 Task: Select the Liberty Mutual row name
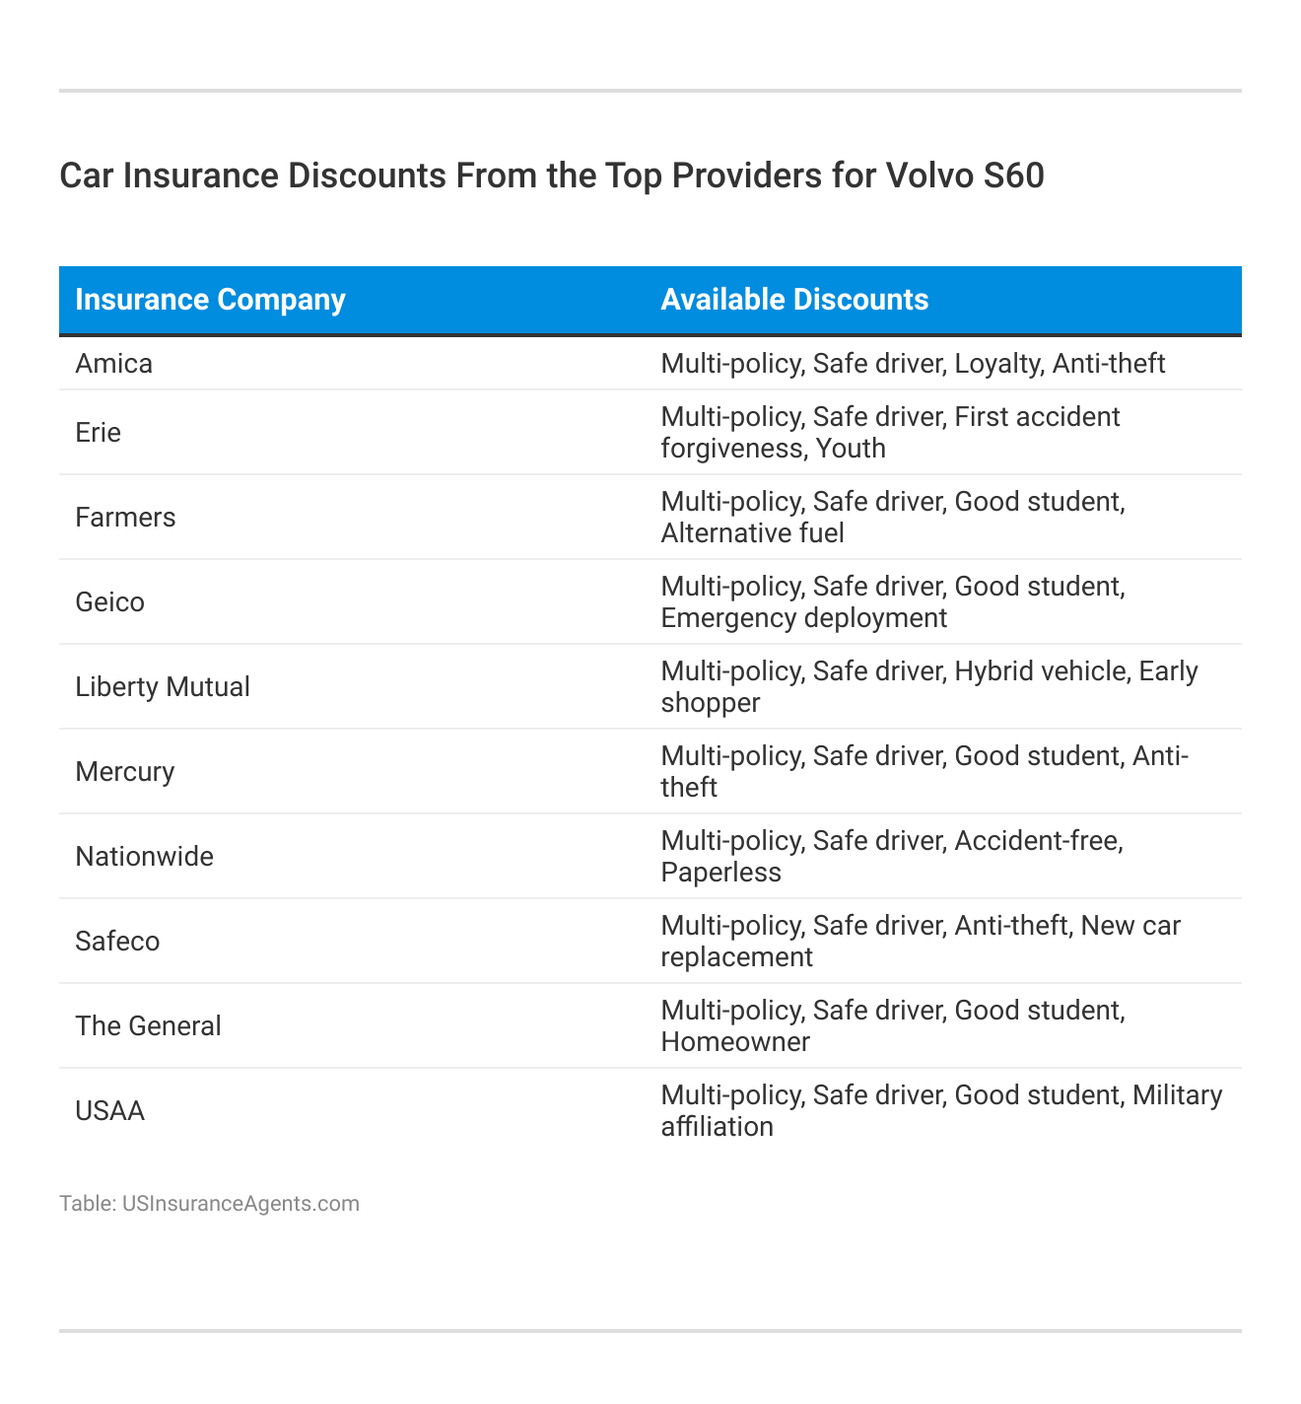[x=163, y=687]
